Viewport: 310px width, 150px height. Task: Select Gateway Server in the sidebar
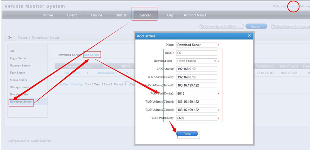pos(20,66)
